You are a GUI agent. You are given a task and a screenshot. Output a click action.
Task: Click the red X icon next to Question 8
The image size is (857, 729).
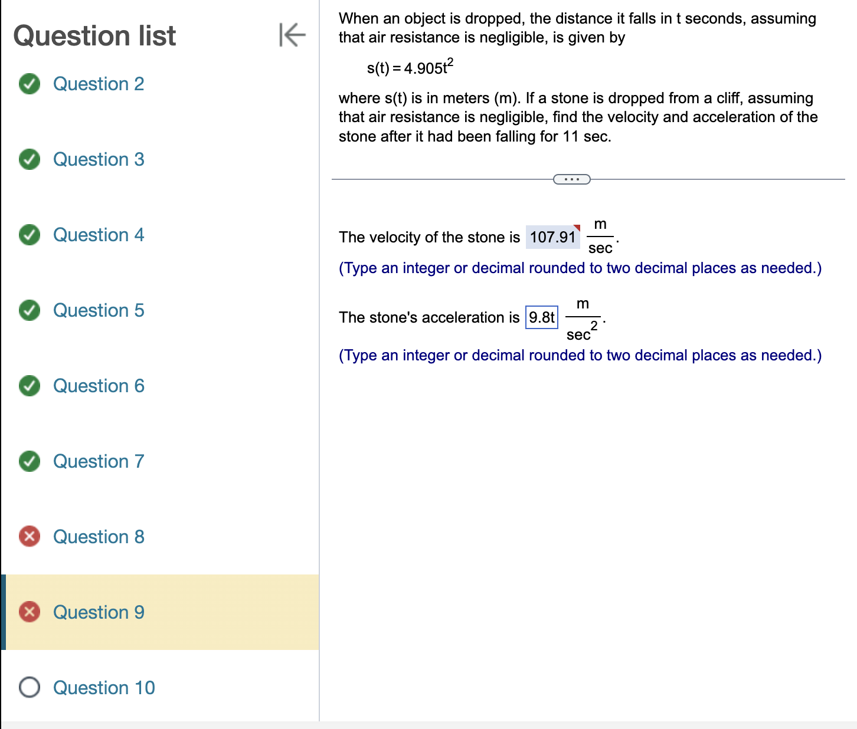[29, 537]
